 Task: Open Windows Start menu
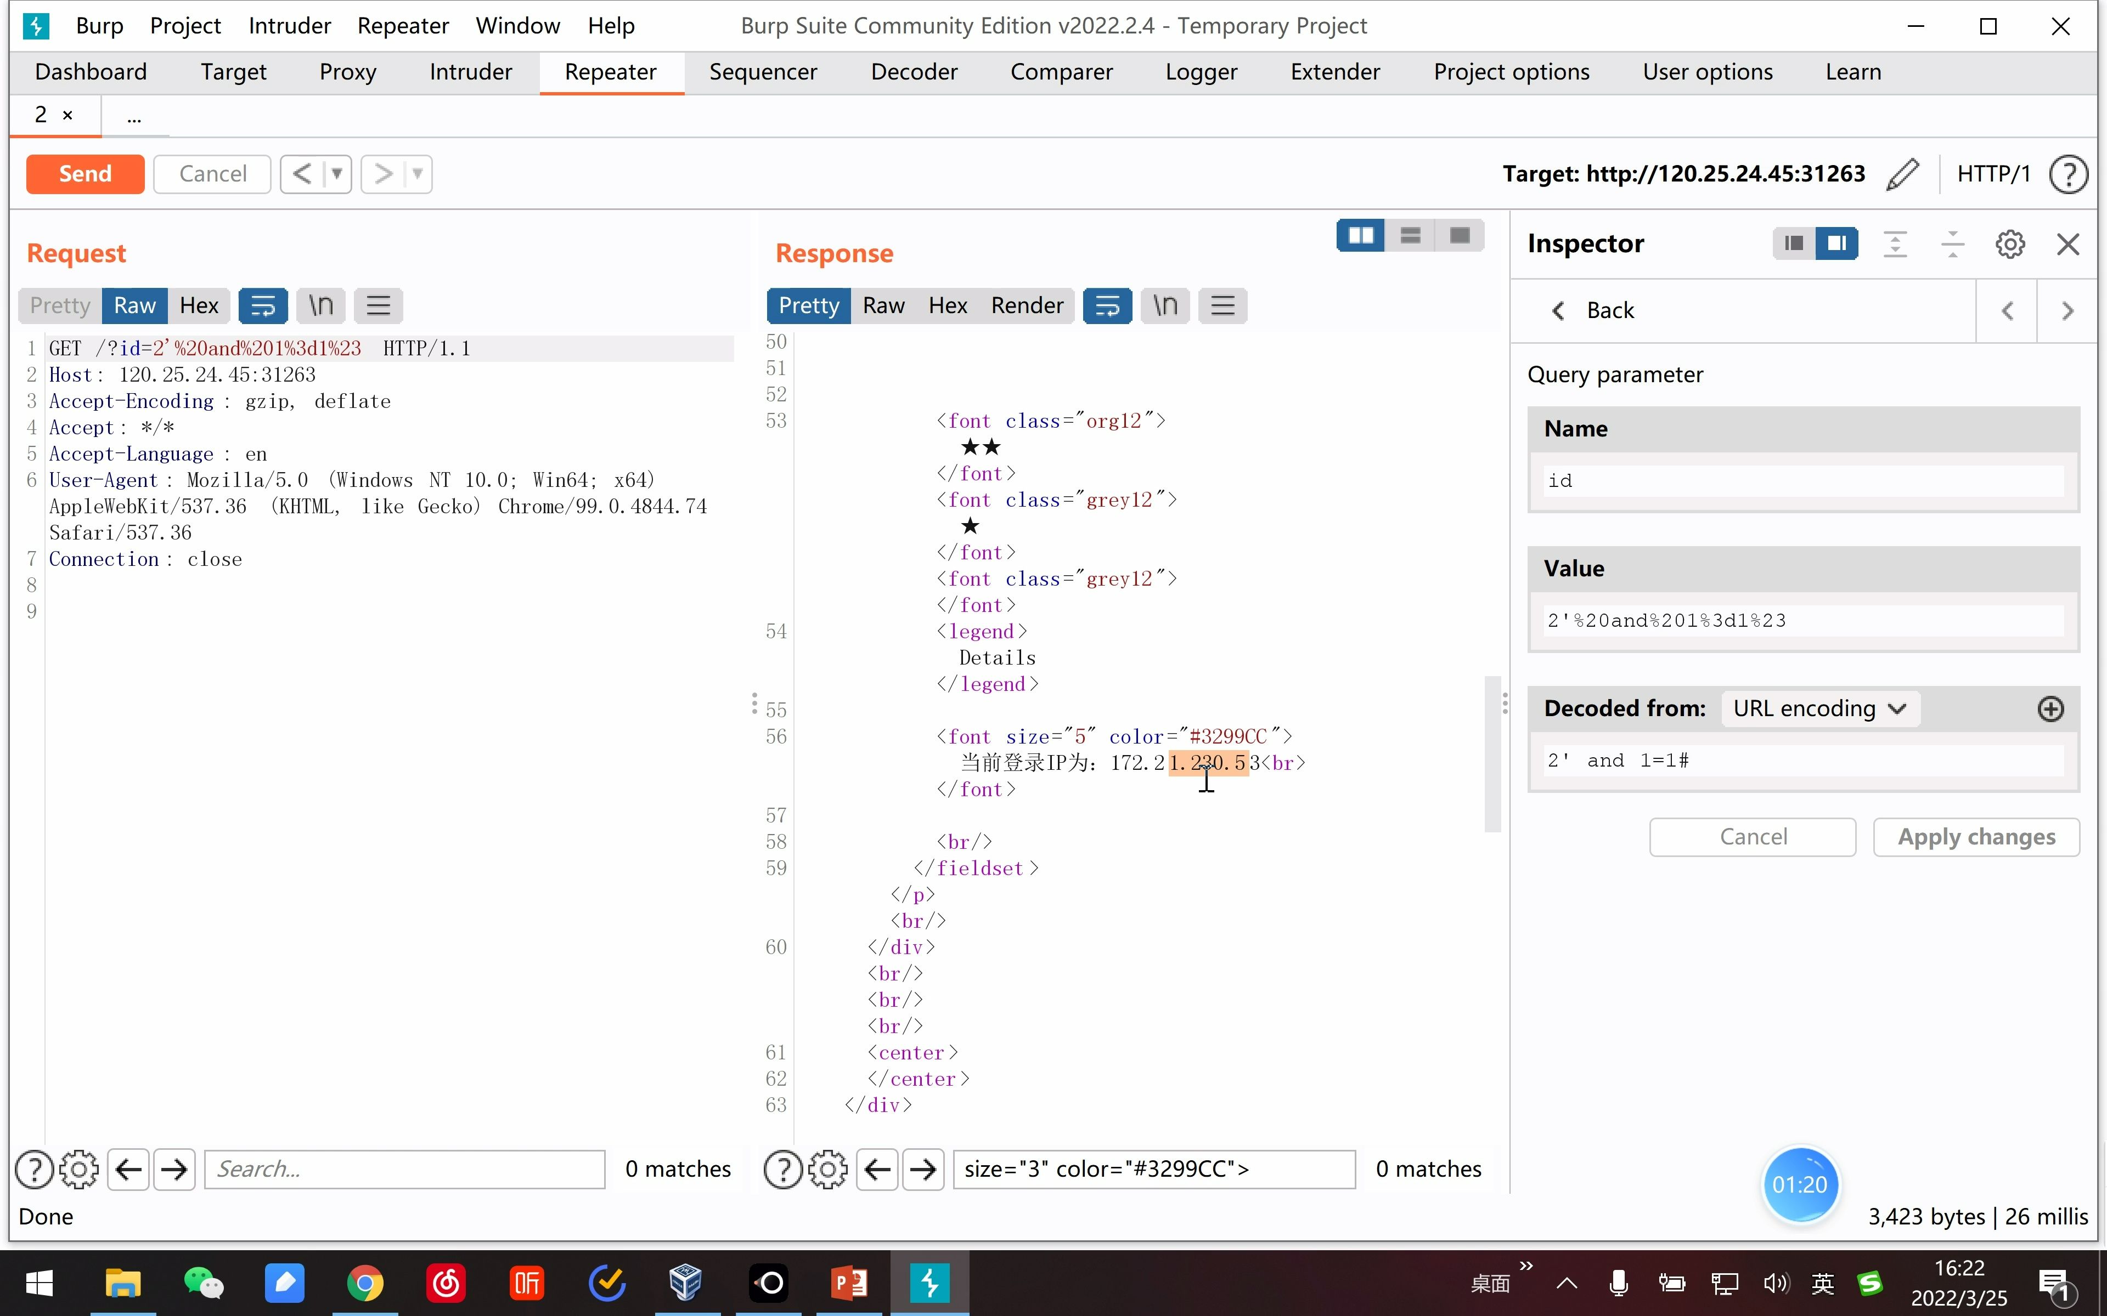click(x=39, y=1283)
